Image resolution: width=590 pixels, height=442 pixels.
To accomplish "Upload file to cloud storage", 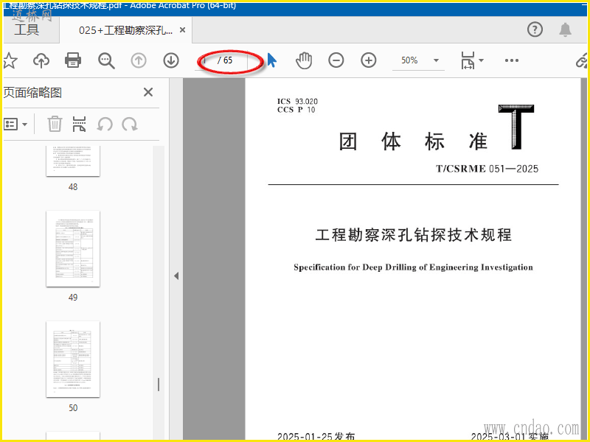I will tap(41, 60).
